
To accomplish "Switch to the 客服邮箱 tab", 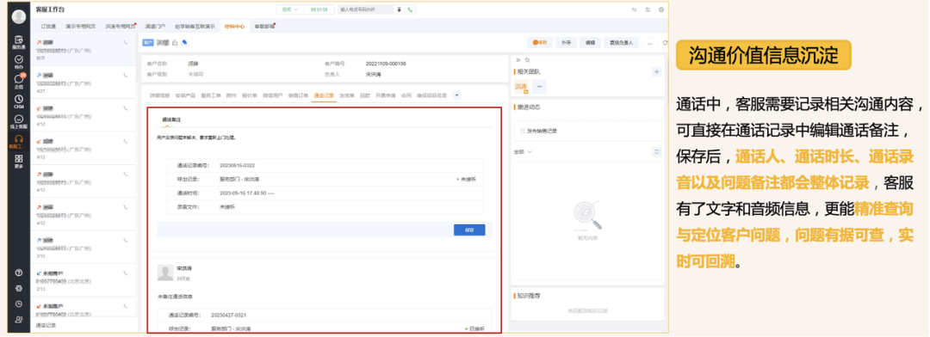I will point(264,26).
